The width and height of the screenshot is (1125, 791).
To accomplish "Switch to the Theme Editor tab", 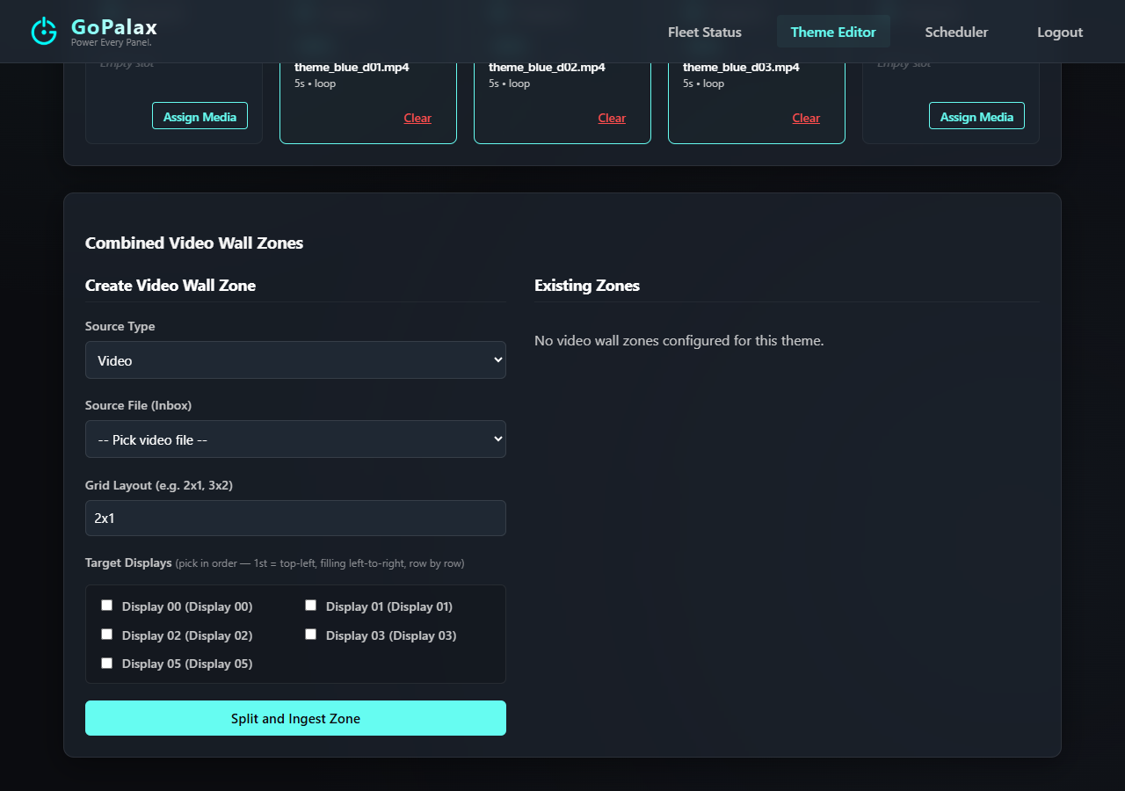I will click(x=833, y=32).
